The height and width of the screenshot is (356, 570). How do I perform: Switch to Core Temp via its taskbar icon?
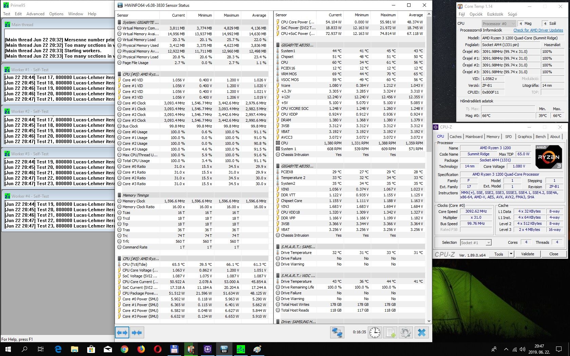[191, 349]
